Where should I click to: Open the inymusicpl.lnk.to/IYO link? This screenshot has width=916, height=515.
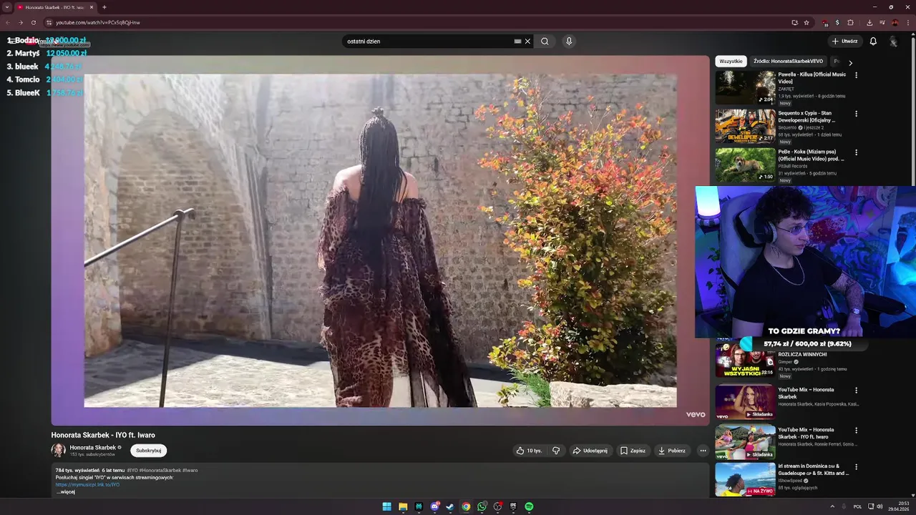(x=87, y=484)
